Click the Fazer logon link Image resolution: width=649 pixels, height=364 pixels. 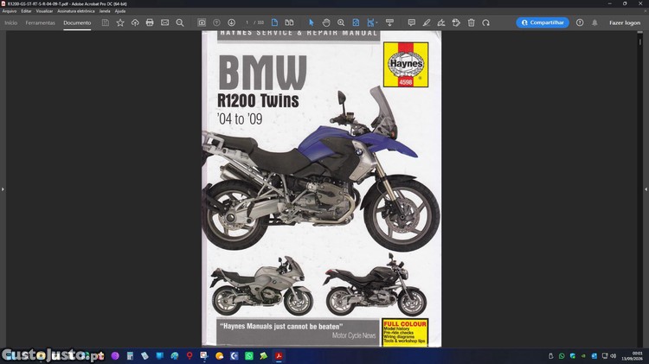coord(625,22)
